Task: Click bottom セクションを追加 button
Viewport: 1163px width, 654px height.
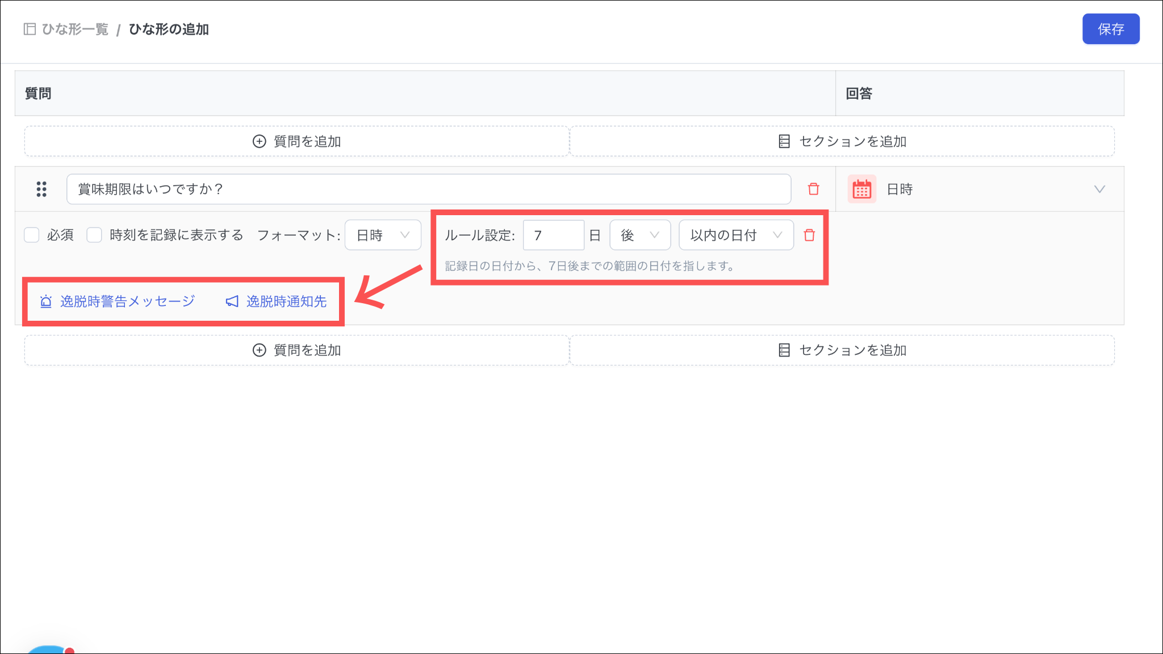Action: point(842,350)
